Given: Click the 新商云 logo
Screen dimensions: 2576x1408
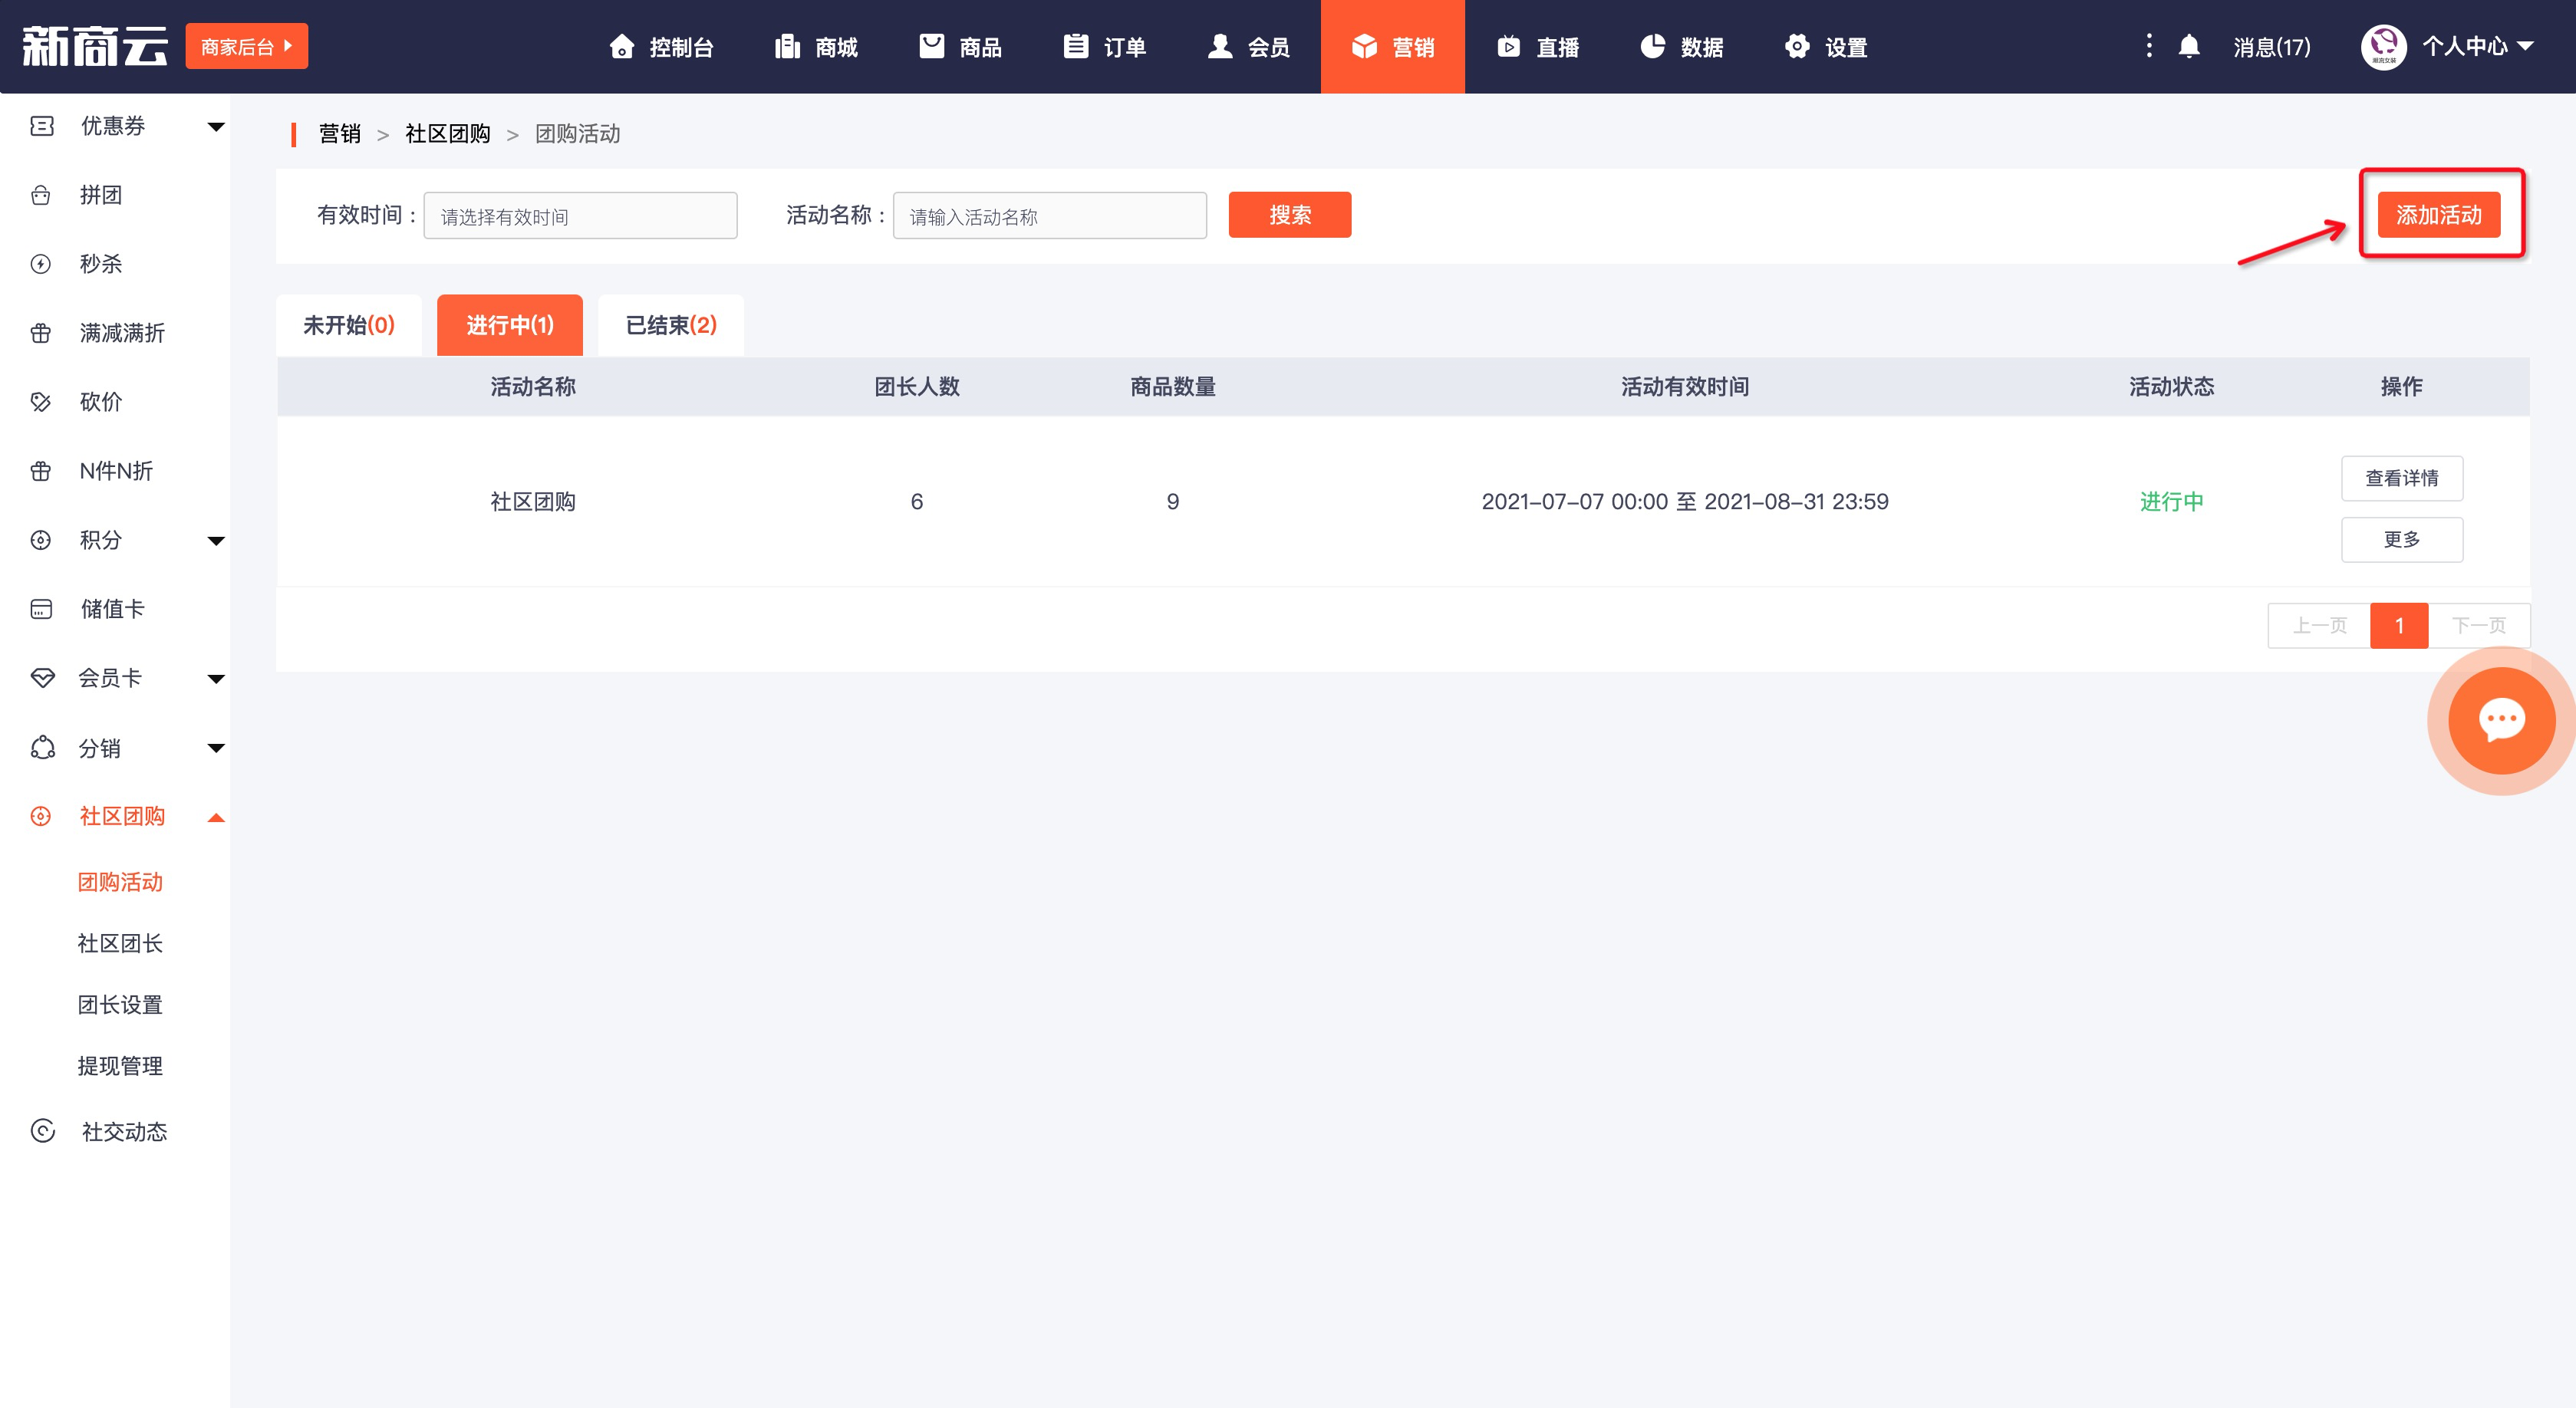Looking at the screenshot, I should (x=95, y=46).
